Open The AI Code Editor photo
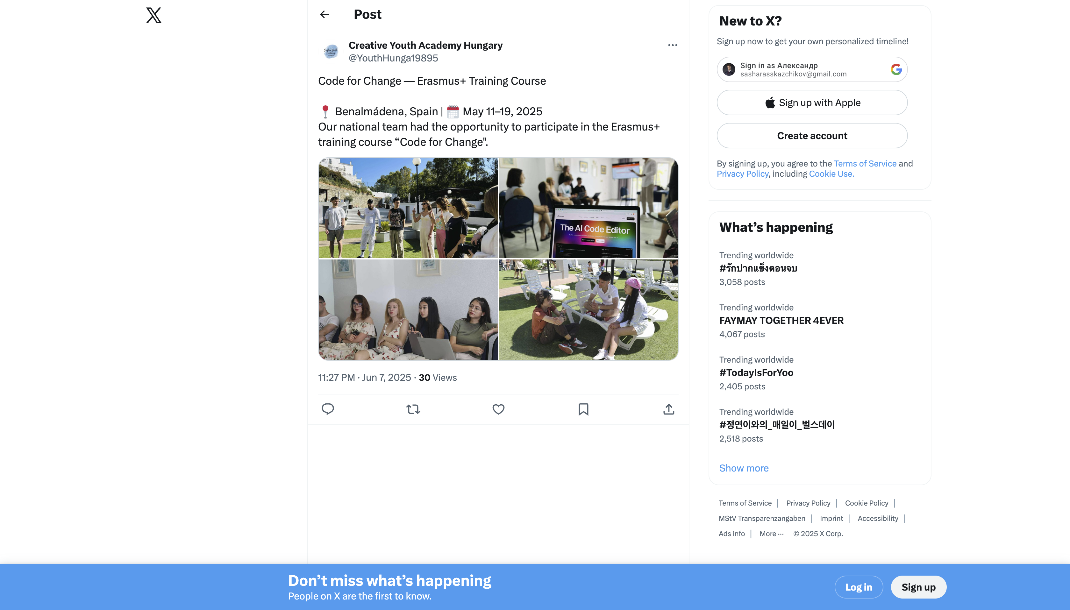 coord(588,208)
